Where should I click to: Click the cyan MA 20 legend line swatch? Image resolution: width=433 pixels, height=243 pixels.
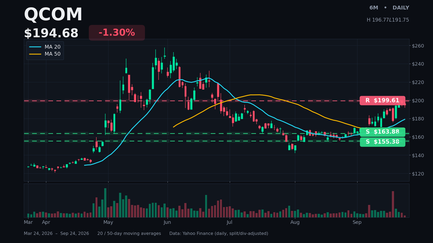click(x=35, y=47)
